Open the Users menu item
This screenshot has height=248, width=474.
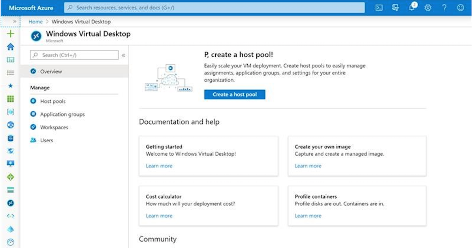pos(46,140)
